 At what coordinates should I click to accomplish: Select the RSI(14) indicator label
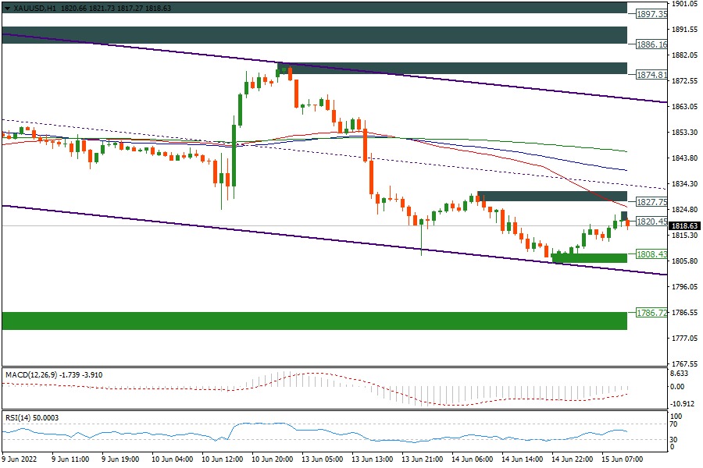[x=22, y=418]
